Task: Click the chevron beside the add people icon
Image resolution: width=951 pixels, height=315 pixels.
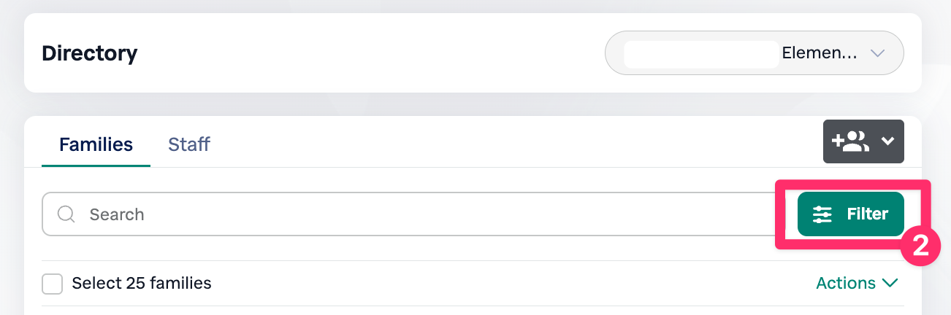Action: [x=887, y=141]
